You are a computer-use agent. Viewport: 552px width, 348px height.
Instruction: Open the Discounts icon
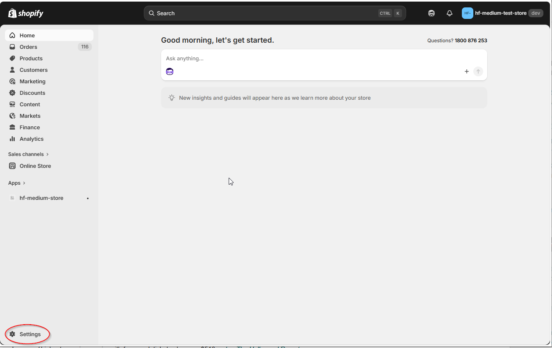tap(12, 92)
